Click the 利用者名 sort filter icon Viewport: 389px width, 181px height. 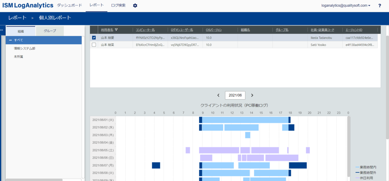point(116,30)
